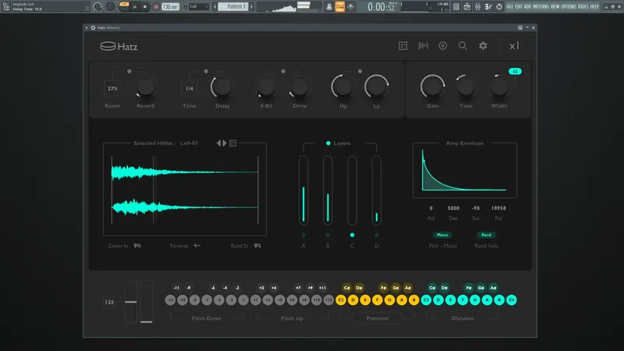The image size is (624, 351).
Task: Toggle the Rand Velo button
Action: tap(486, 234)
